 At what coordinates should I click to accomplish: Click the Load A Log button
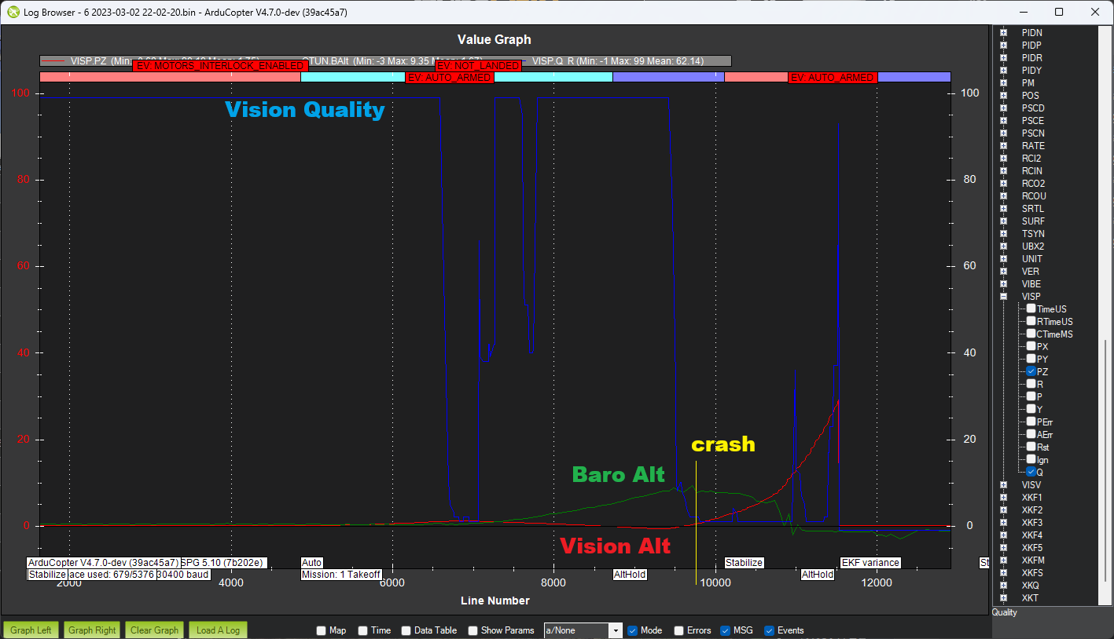coord(217,630)
